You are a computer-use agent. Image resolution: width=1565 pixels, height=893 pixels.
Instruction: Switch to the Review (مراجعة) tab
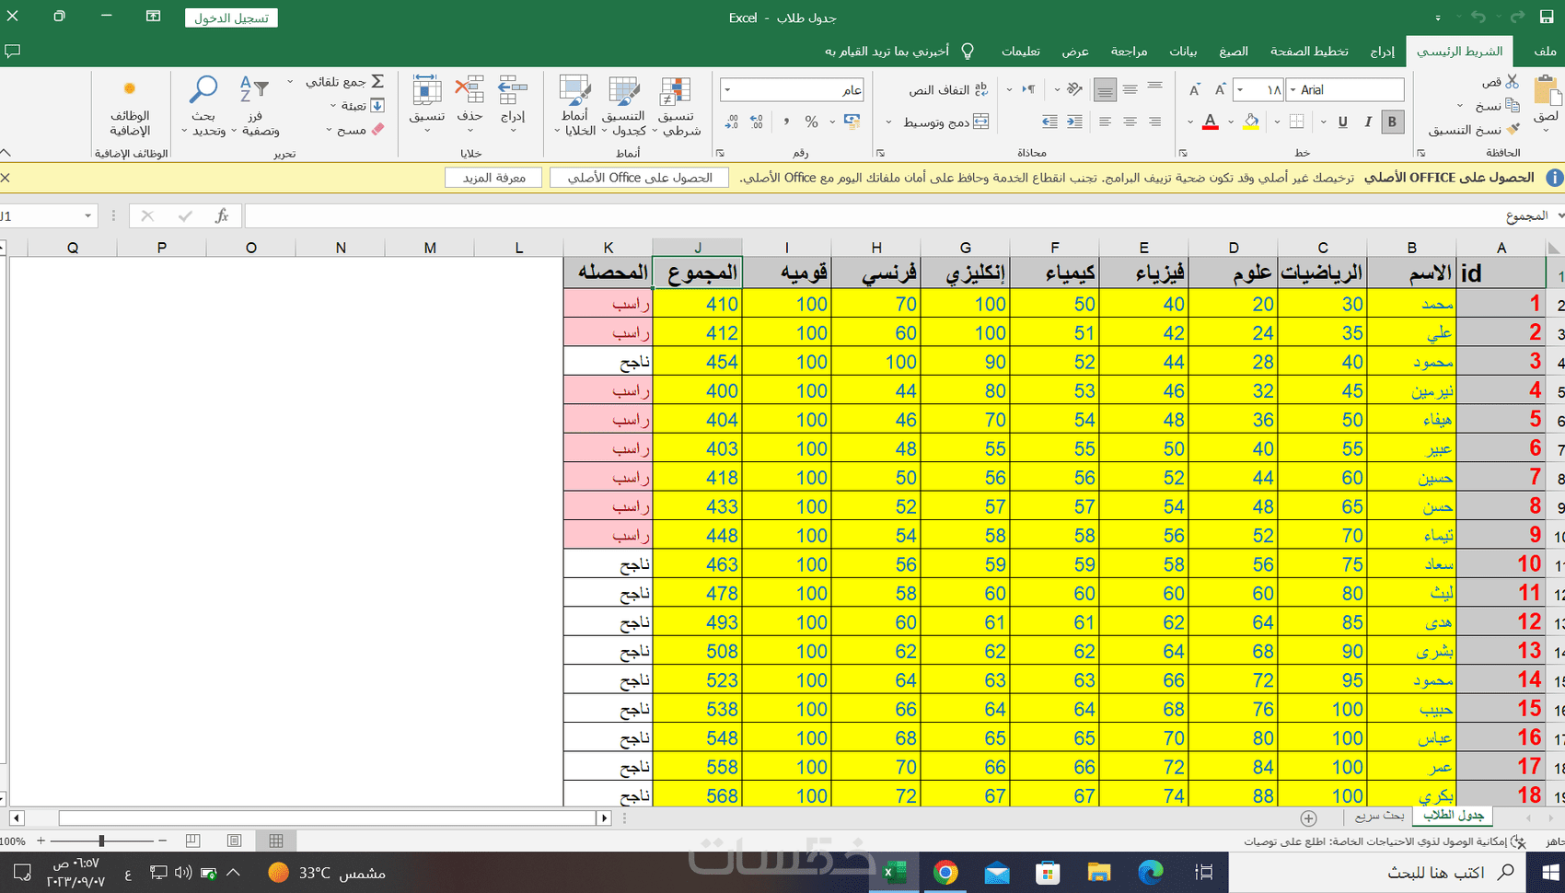pyautogui.click(x=1129, y=52)
